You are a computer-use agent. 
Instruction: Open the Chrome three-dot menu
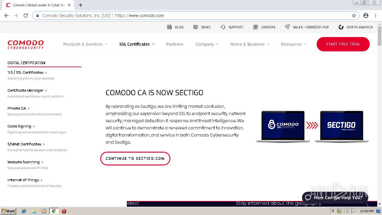click(375, 16)
